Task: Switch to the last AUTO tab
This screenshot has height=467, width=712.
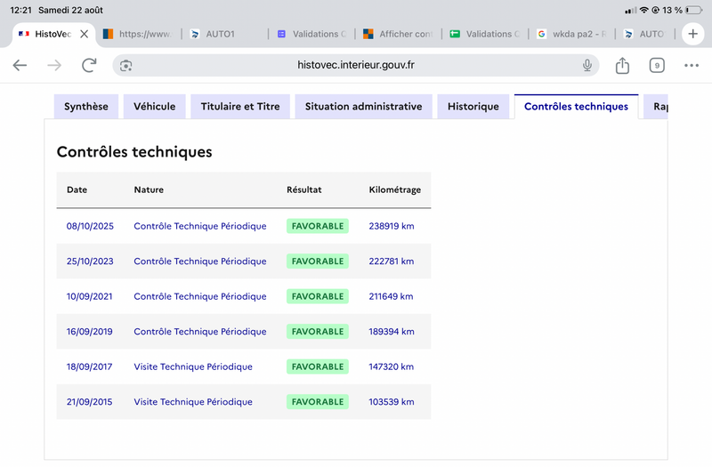Action: [x=646, y=34]
